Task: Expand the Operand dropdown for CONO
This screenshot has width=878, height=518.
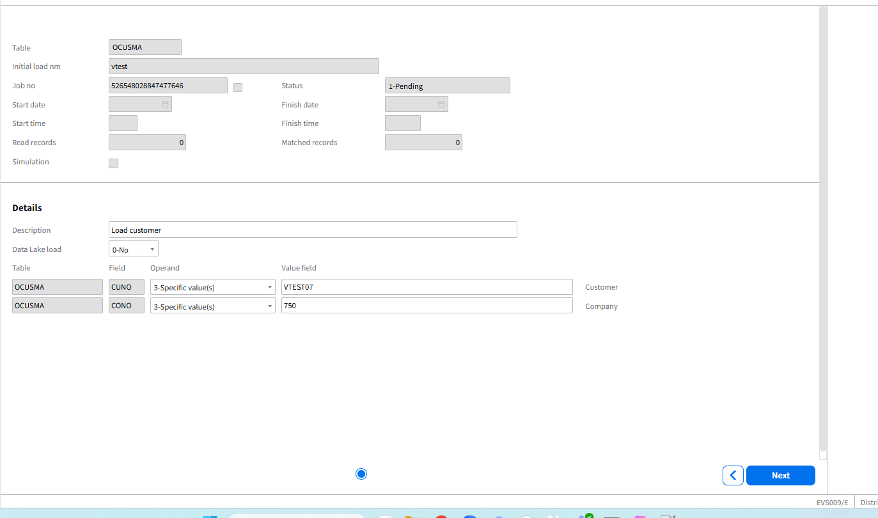Action: coord(213,306)
